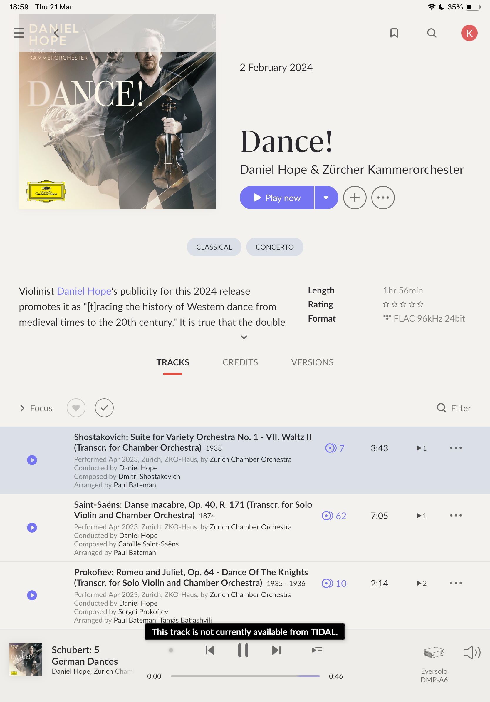Open the hamburger navigation menu
Screen dimensions: 490x702
[x=19, y=33]
